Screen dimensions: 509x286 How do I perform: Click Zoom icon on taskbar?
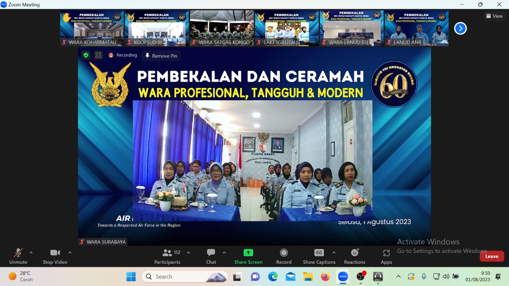click(343, 277)
